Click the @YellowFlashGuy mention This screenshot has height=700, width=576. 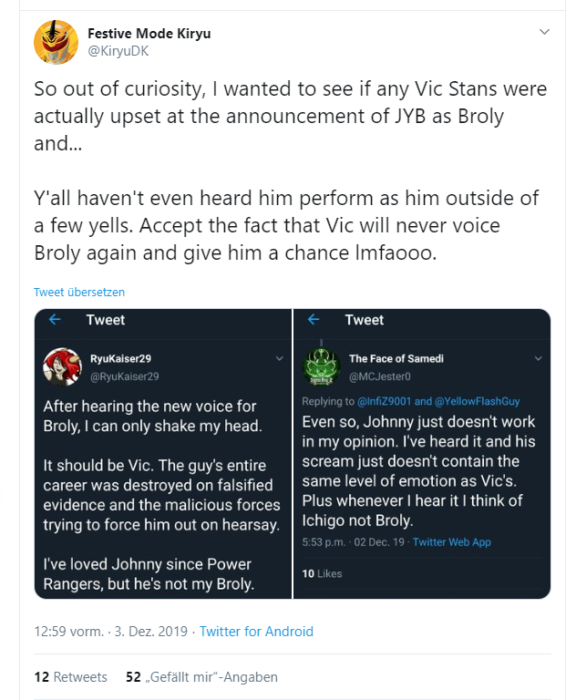[x=477, y=401]
